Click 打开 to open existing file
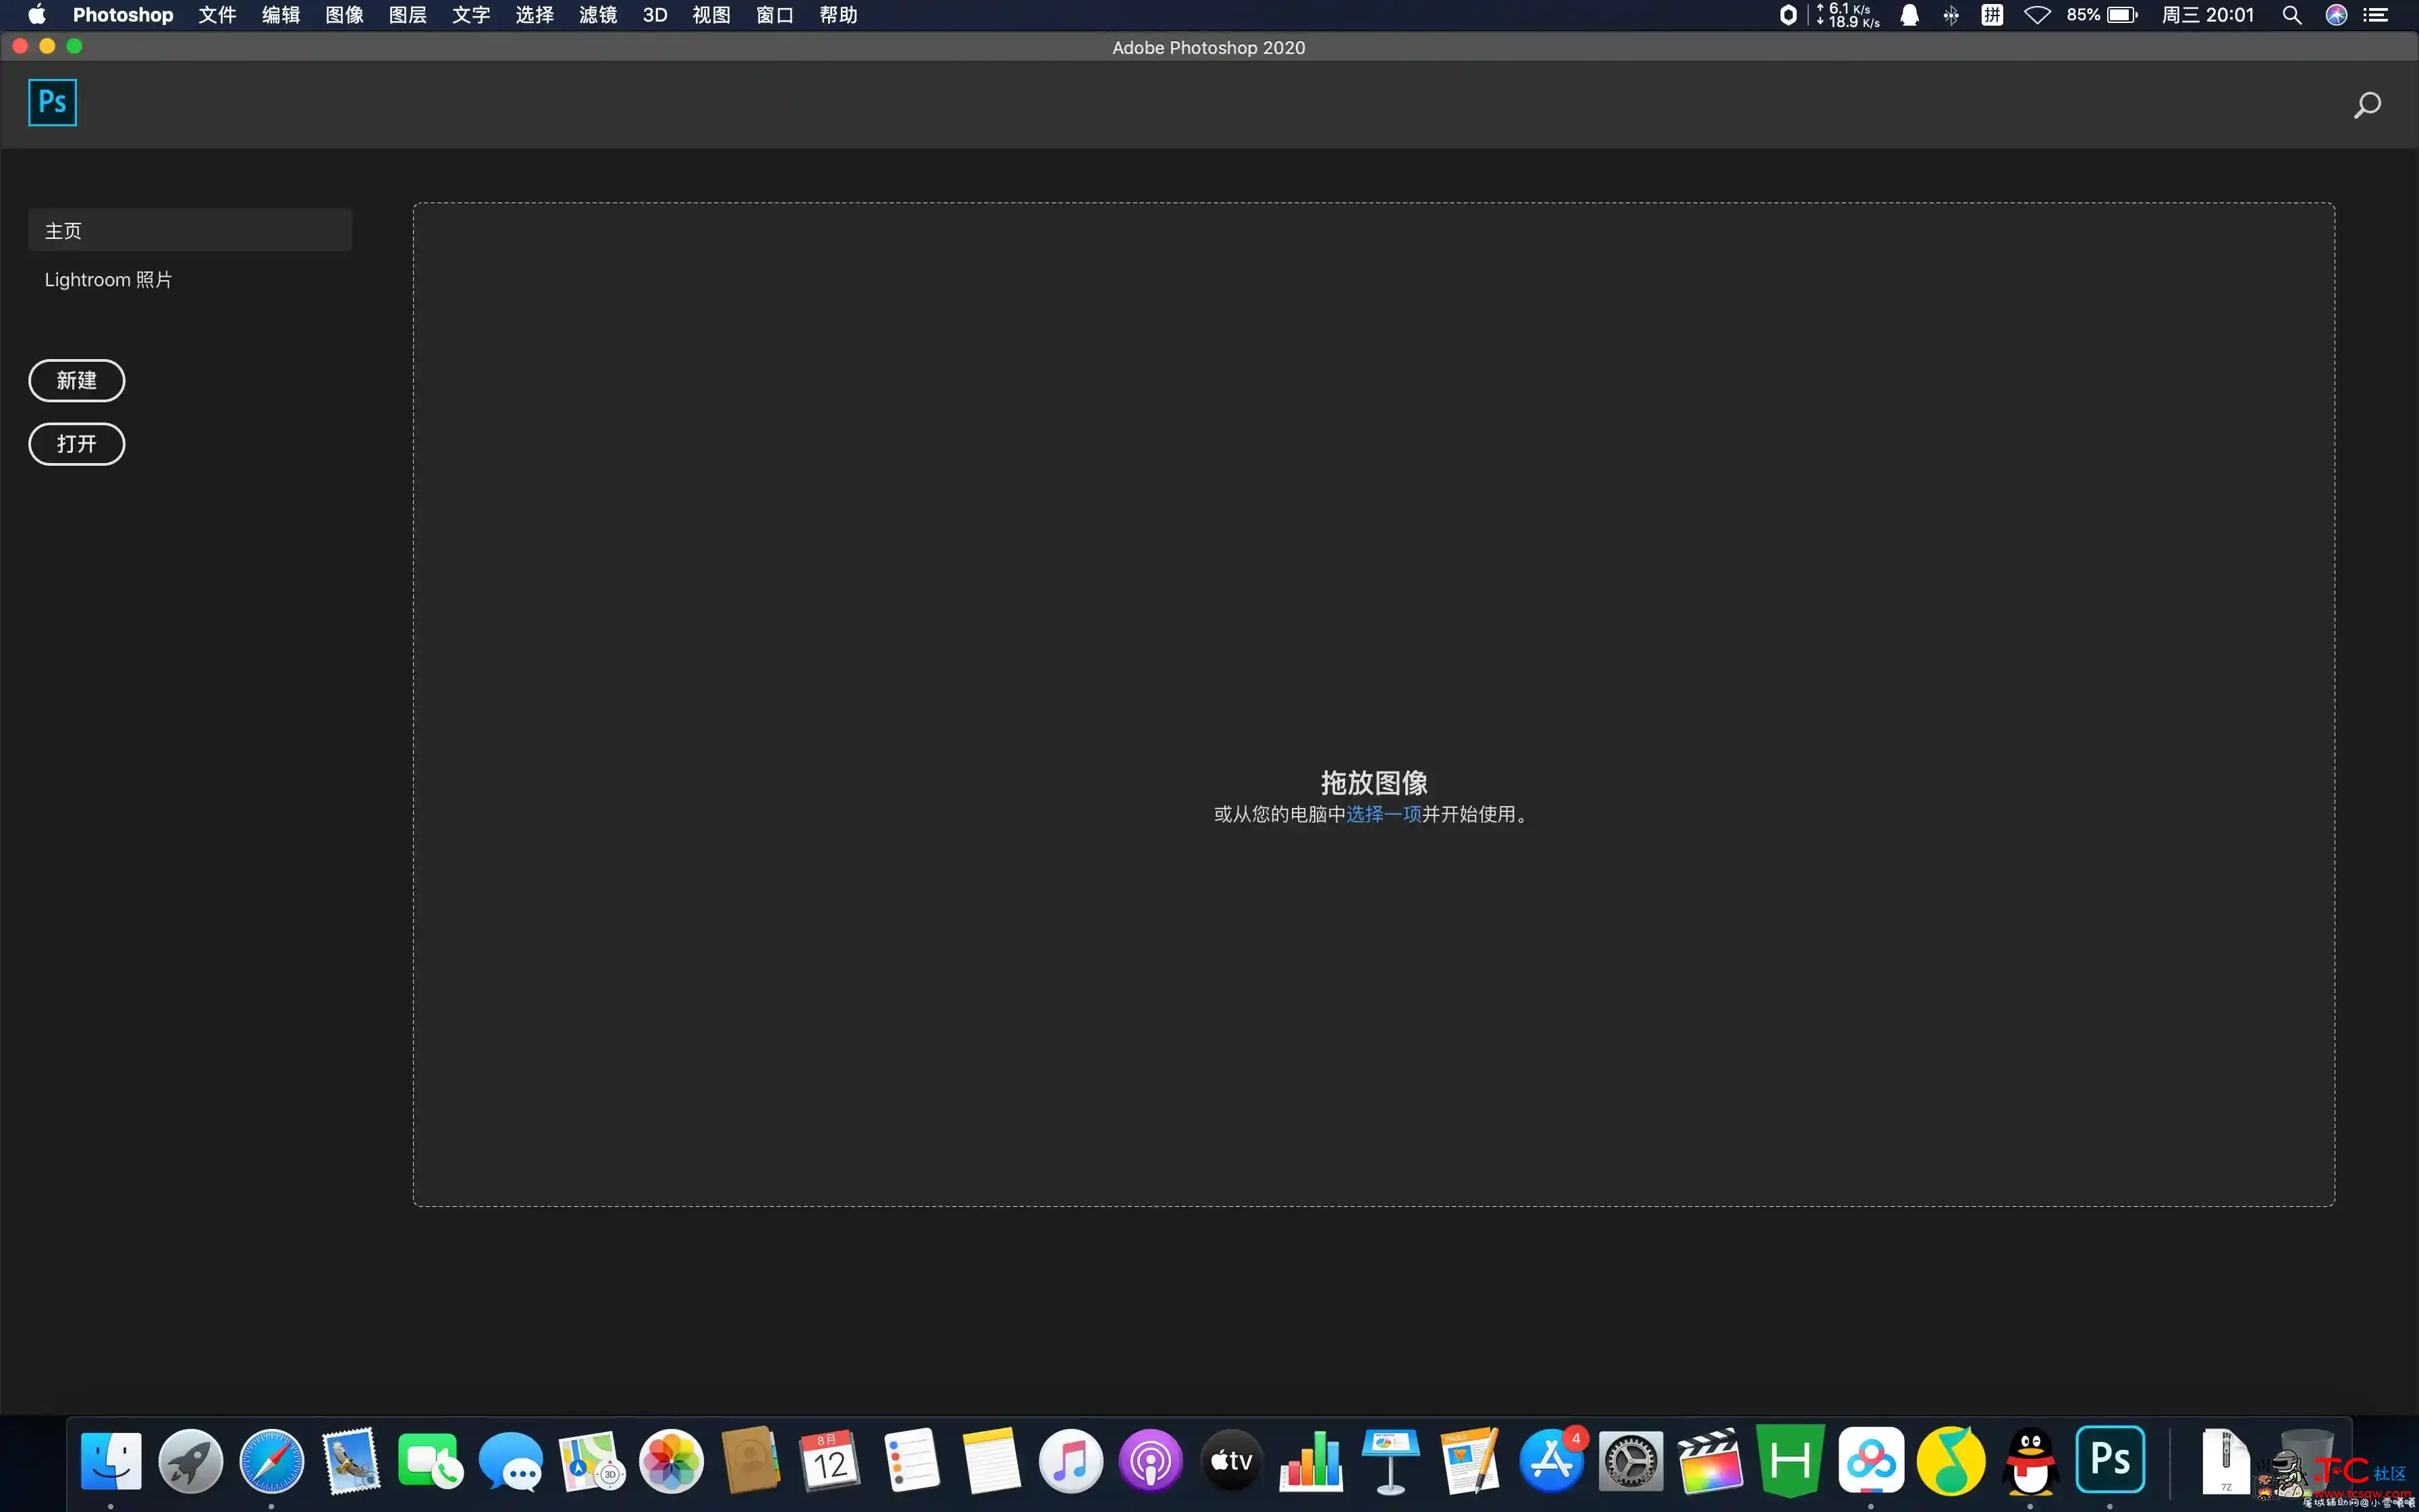 click(77, 442)
